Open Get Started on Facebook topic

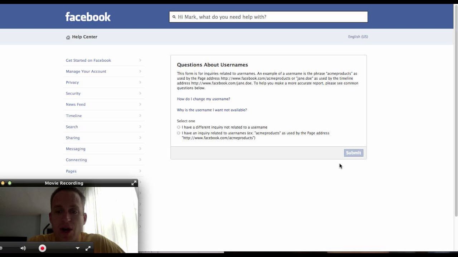pyautogui.click(x=88, y=60)
